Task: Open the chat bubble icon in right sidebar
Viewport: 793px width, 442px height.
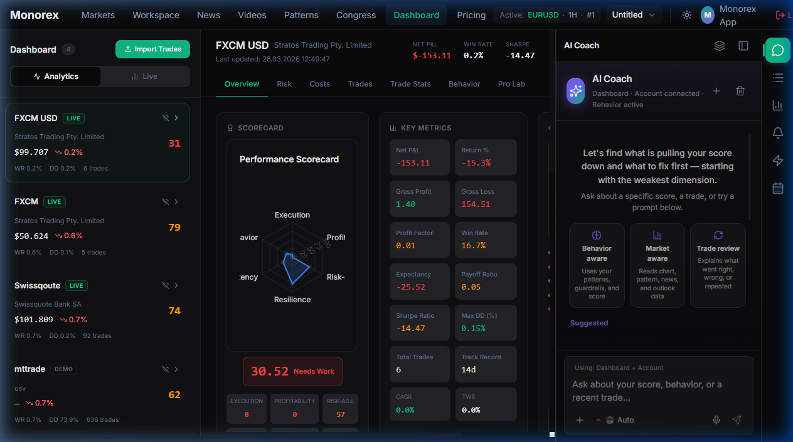Action: (x=778, y=50)
